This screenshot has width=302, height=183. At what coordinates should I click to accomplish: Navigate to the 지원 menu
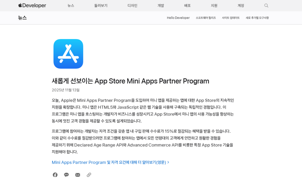pos(214,6)
